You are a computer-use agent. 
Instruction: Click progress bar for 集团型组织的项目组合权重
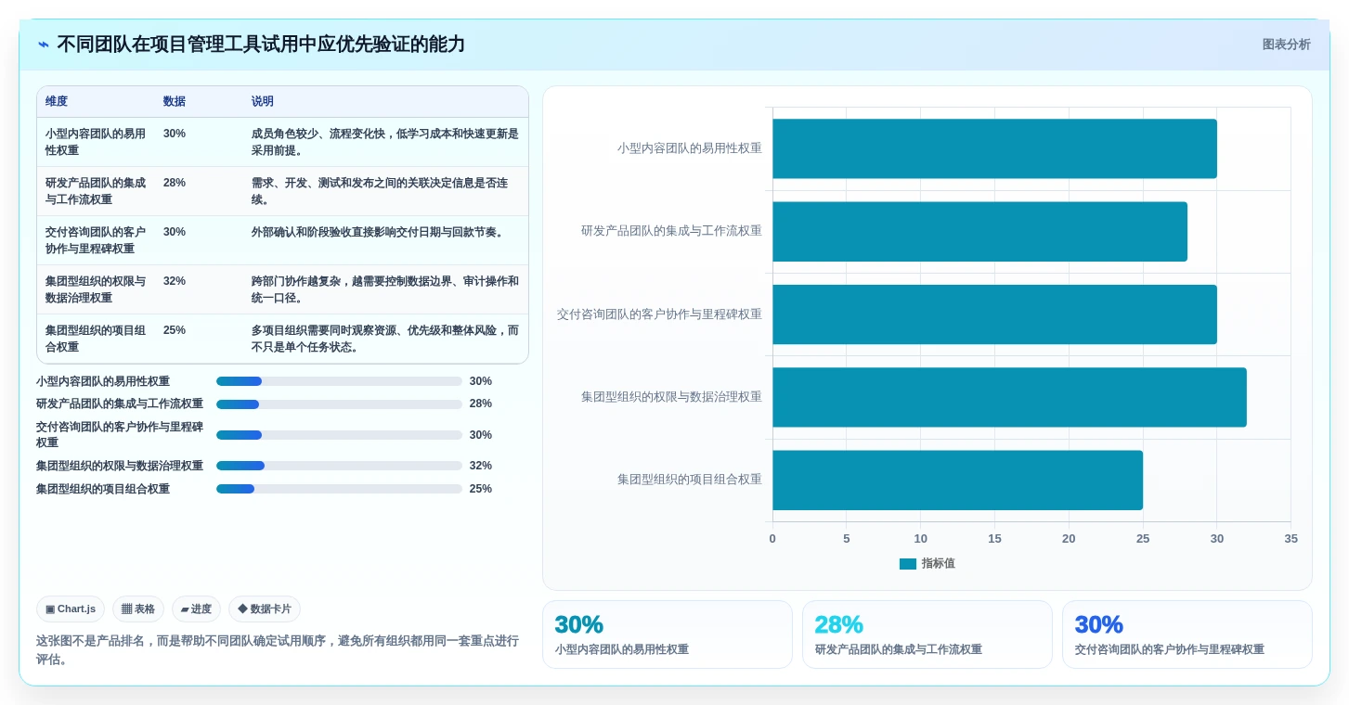pyautogui.click(x=339, y=489)
